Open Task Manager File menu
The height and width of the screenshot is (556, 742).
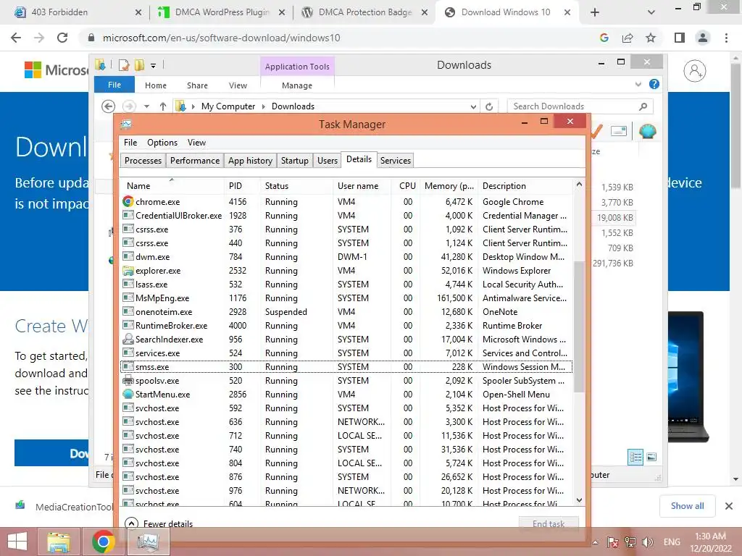pyautogui.click(x=130, y=143)
